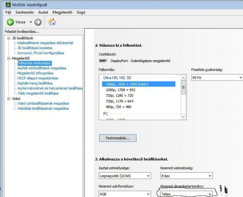Open the back history dropdown arrow
Viewport: 243px width, 197px height.
[x=31, y=22]
